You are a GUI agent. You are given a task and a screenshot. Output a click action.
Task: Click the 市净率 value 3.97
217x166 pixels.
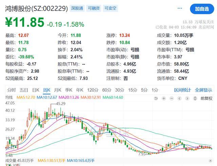click(178, 57)
